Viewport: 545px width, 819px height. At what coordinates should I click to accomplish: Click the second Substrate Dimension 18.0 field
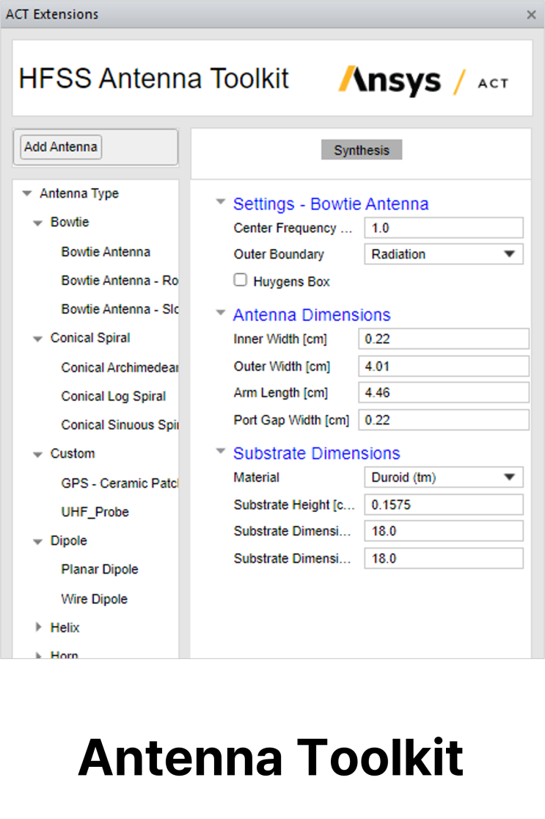[443, 558]
